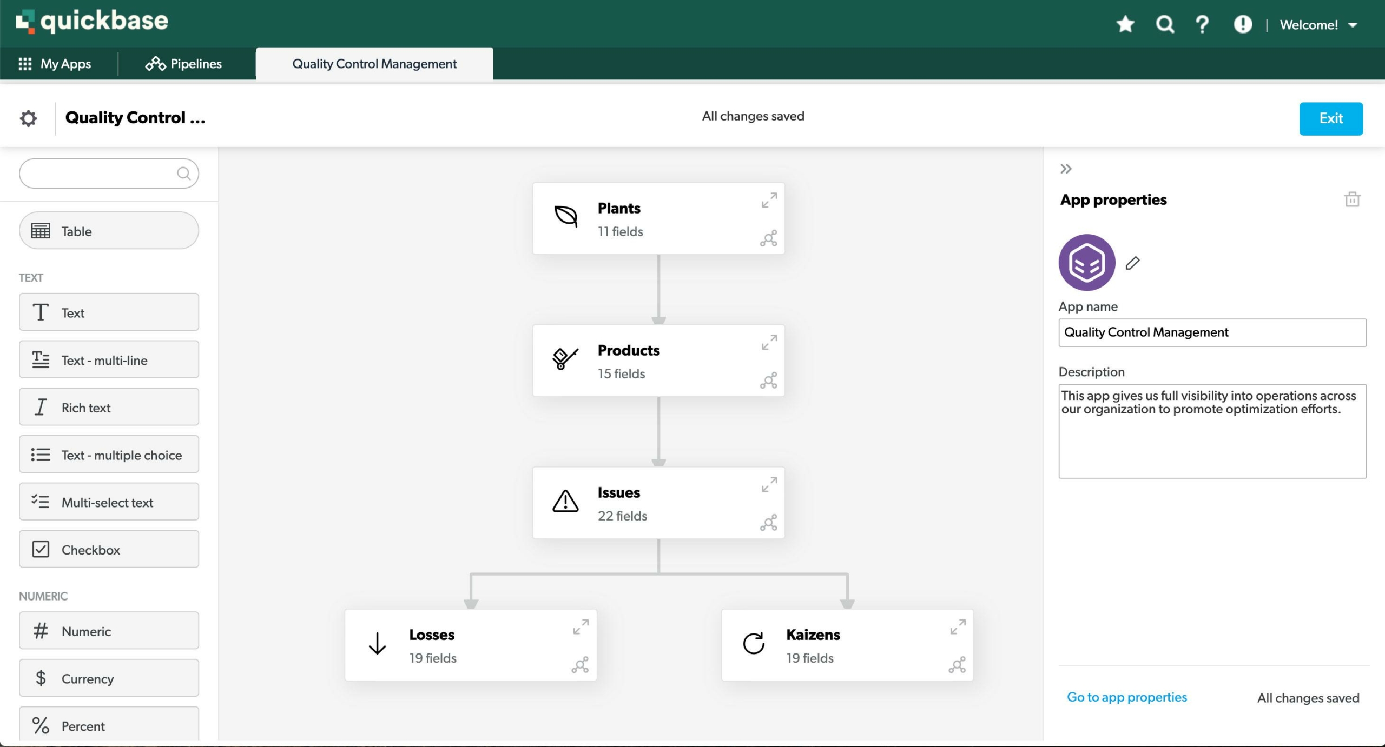
Task: Expand the Issues table card
Action: pos(769,485)
